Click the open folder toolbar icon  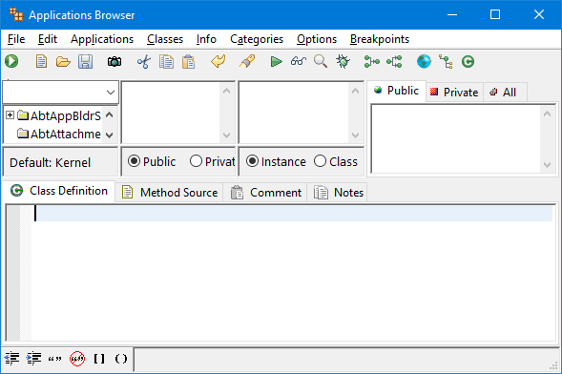point(63,62)
